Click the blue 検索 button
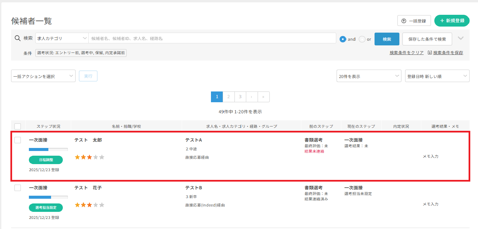This screenshot has height=229, width=478. click(x=387, y=39)
